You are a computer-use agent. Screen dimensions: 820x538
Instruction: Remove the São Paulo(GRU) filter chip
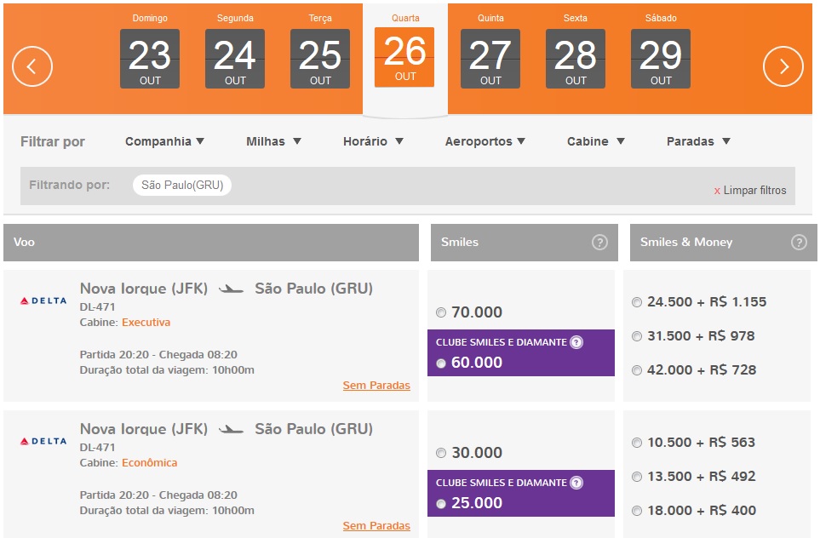(182, 185)
